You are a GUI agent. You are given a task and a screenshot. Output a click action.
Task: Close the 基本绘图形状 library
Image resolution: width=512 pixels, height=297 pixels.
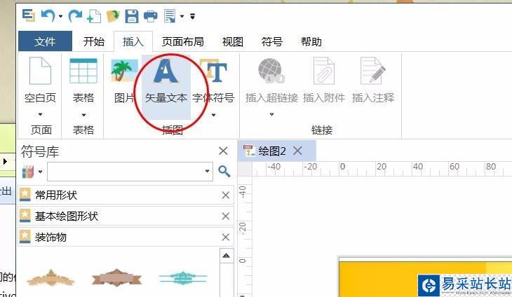coord(226,216)
